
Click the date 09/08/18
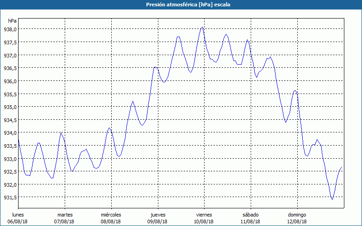157,221
